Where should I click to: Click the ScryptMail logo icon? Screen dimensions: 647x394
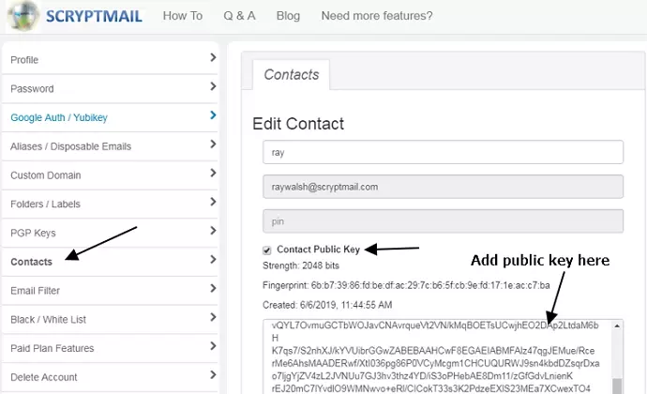click(x=22, y=17)
